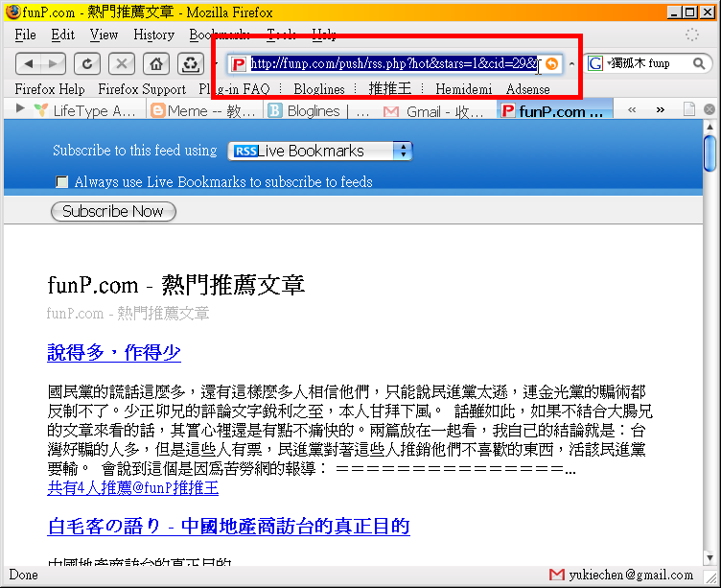Click the URL address field

tap(394, 63)
